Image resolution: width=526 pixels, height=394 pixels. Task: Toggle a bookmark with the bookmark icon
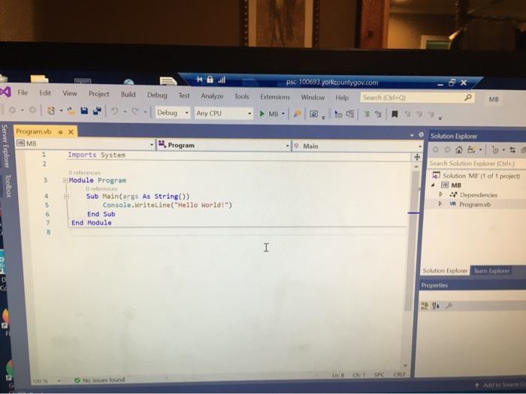(394, 114)
